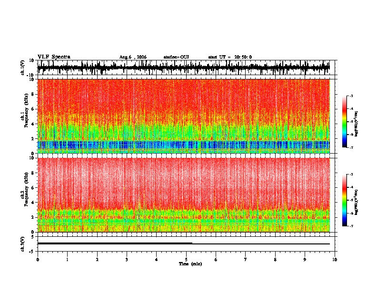Click the ch.1 color scale bar
The image size is (377, 291).
pyautogui.click(x=344, y=122)
